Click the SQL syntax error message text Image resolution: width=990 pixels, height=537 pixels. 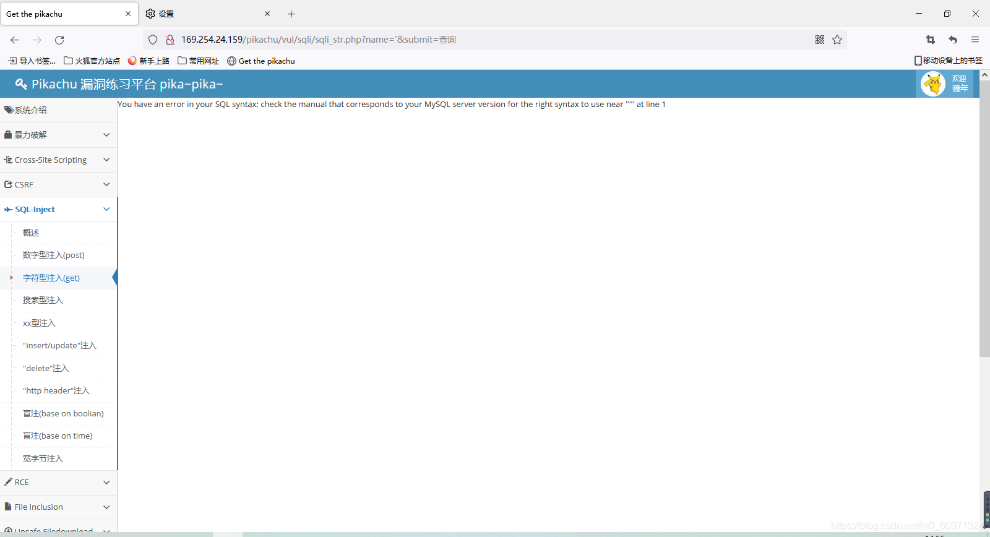[392, 104]
